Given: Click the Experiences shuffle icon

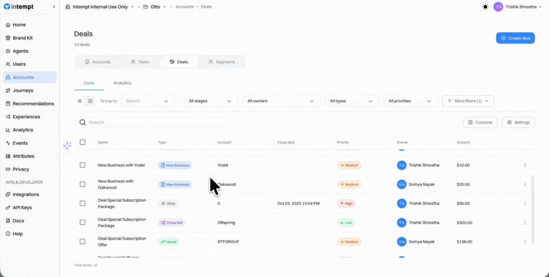Looking at the screenshot, I should coord(8,117).
